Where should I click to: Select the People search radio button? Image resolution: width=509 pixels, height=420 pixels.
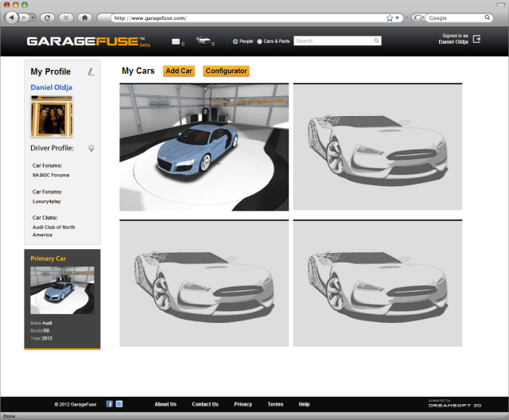tap(235, 41)
